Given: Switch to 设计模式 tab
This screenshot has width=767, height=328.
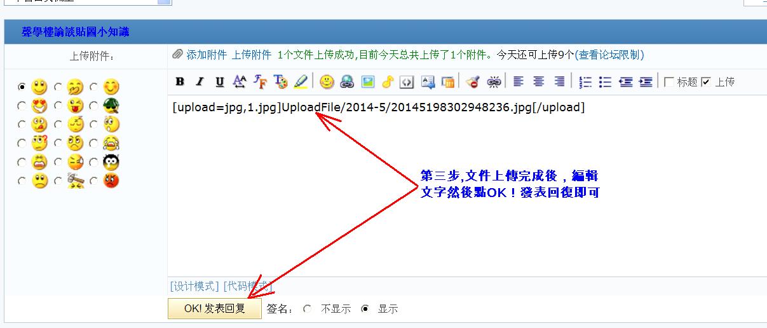Looking at the screenshot, I should point(194,286).
